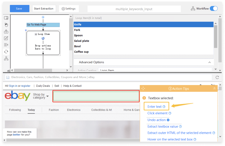Click workflow panel scroll right arrow
225x146 pixels.
coord(67,70)
